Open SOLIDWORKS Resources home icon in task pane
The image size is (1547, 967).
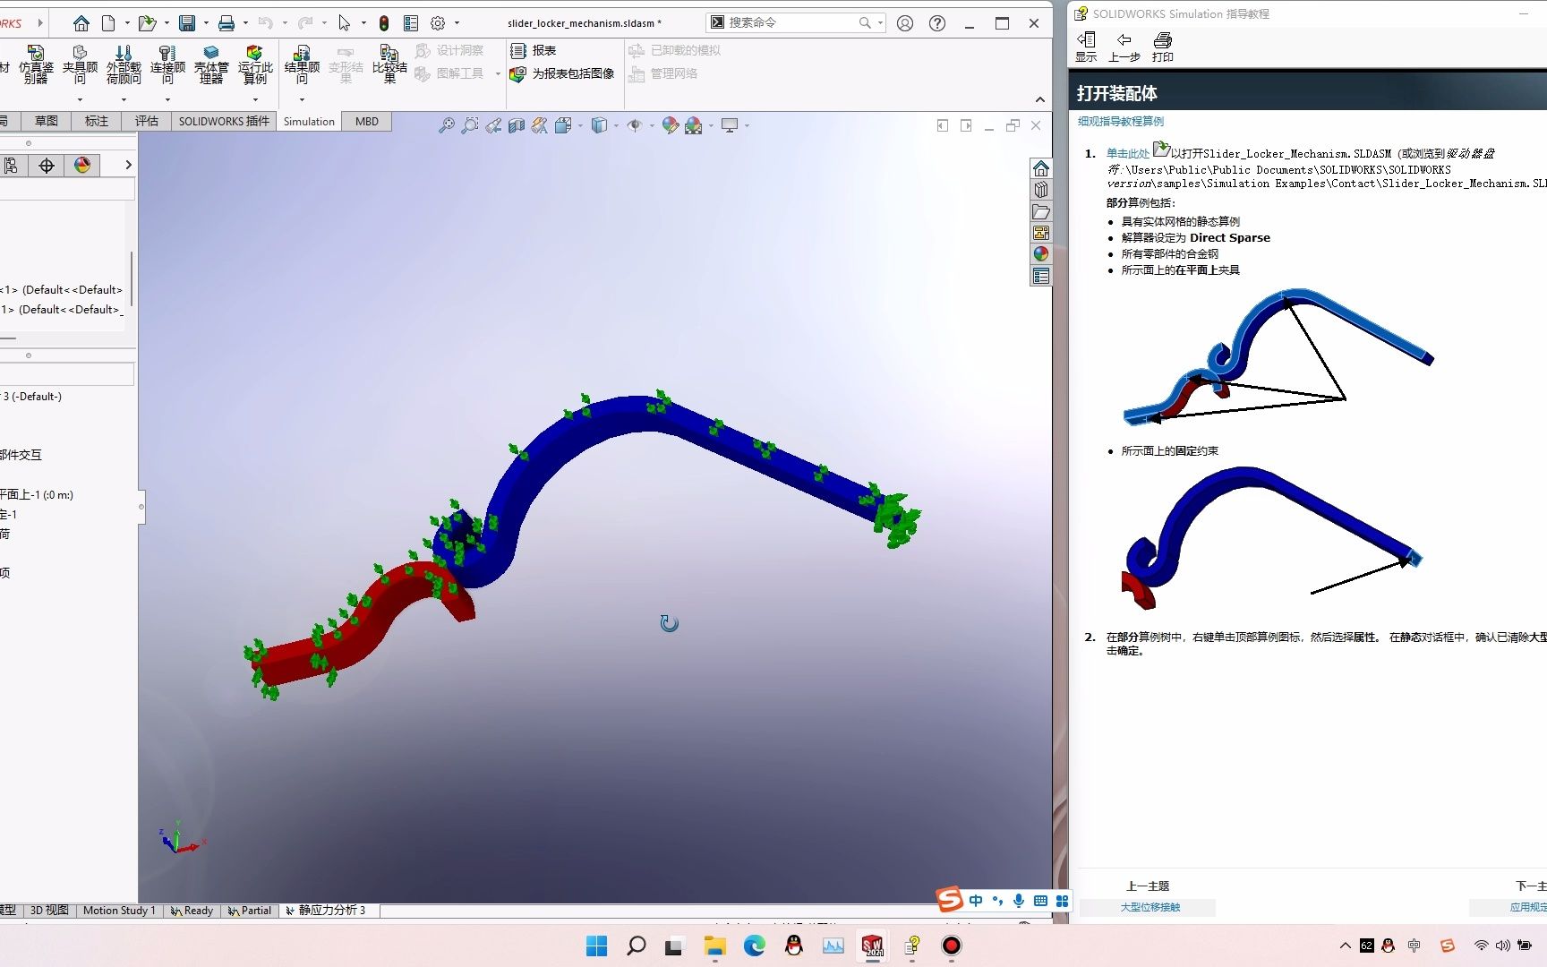point(1040,168)
